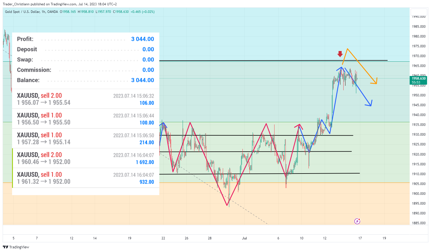Click the timestamp 2023.07.14 15:06:32
This screenshot has height=252, width=431.
tap(134, 96)
